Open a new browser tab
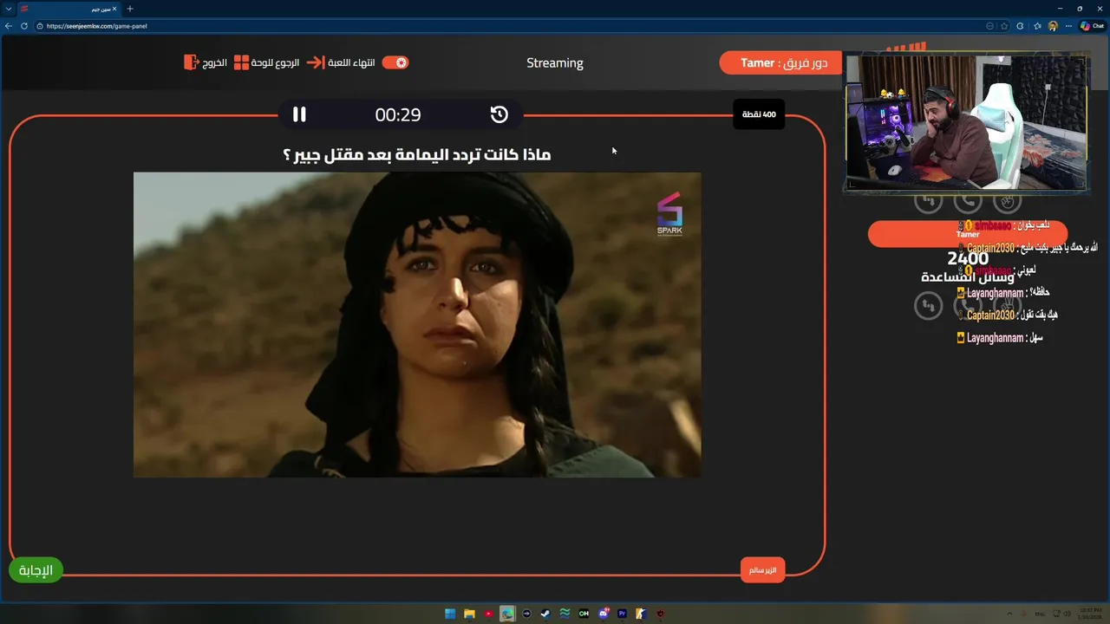 [130, 9]
